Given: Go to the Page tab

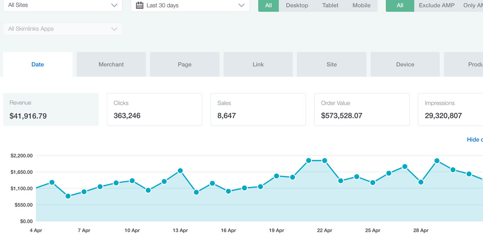Looking at the screenshot, I should tap(185, 64).
